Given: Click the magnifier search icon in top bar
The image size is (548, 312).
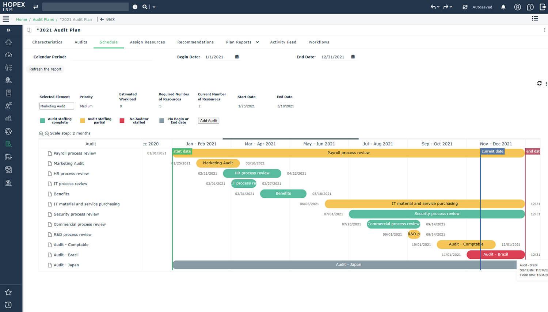Looking at the screenshot, I should (x=145, y=7).
